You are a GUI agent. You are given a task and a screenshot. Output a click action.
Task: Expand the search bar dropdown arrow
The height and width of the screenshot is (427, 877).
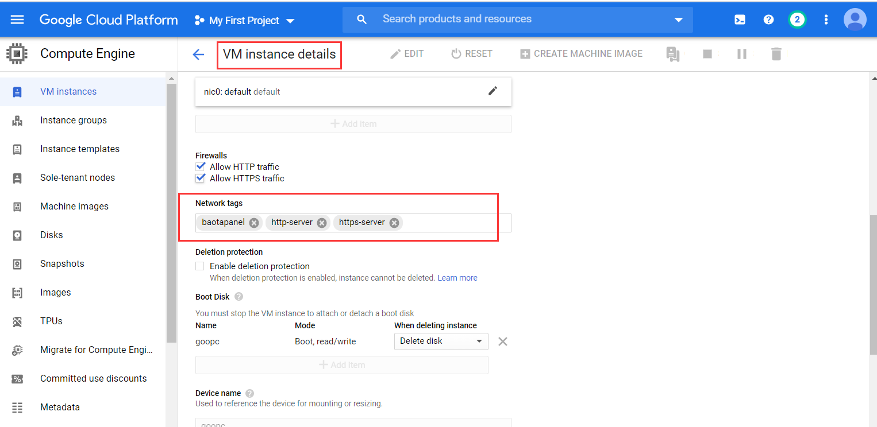pyautogui.click(x=678, y=20)
